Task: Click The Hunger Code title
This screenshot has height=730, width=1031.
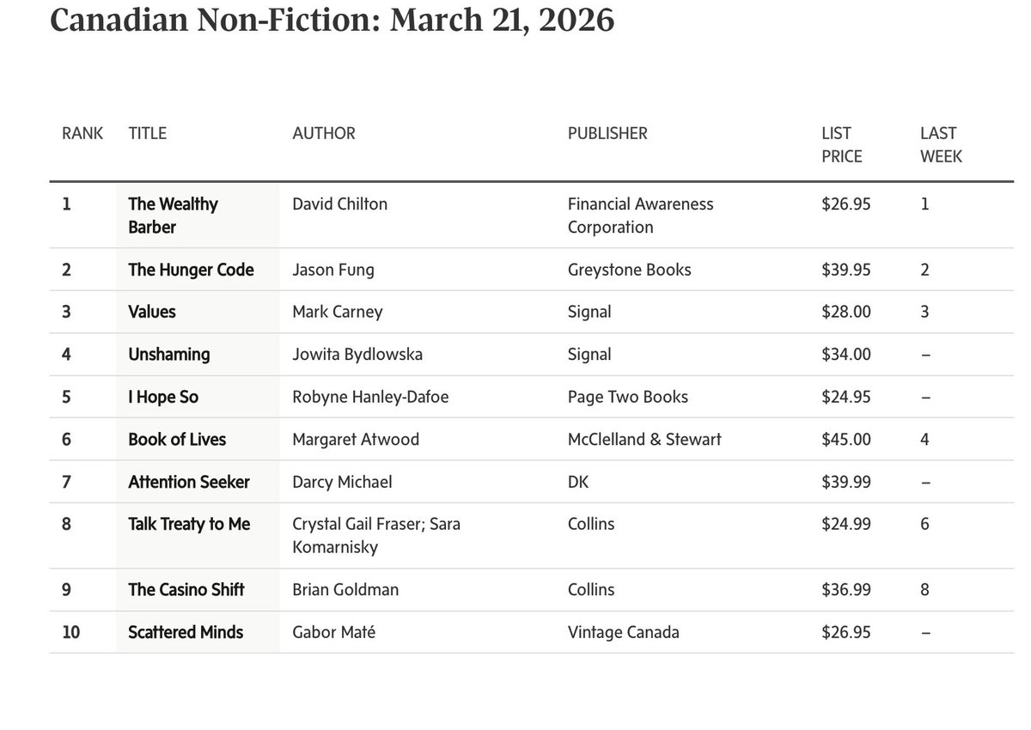Action: coord(191,270)
